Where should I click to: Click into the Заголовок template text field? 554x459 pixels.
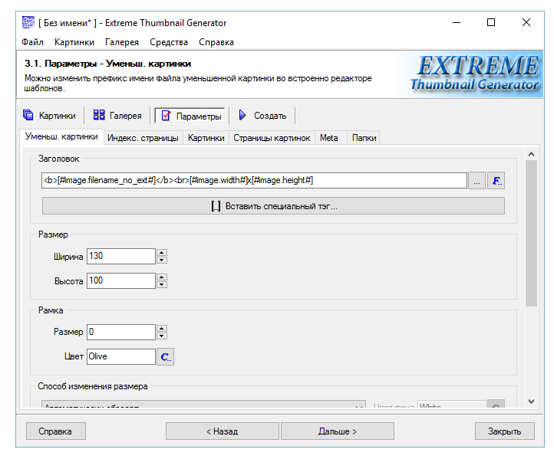(x=255, y=180)
